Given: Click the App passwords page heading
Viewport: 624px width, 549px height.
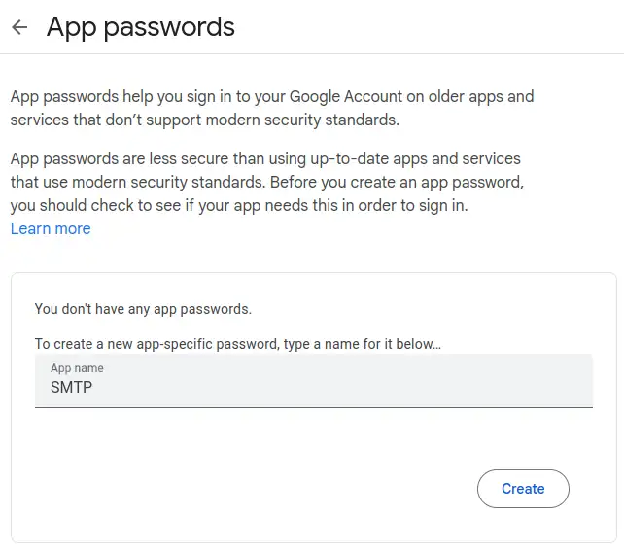Looking at the screenshot, I should point(141,27).
